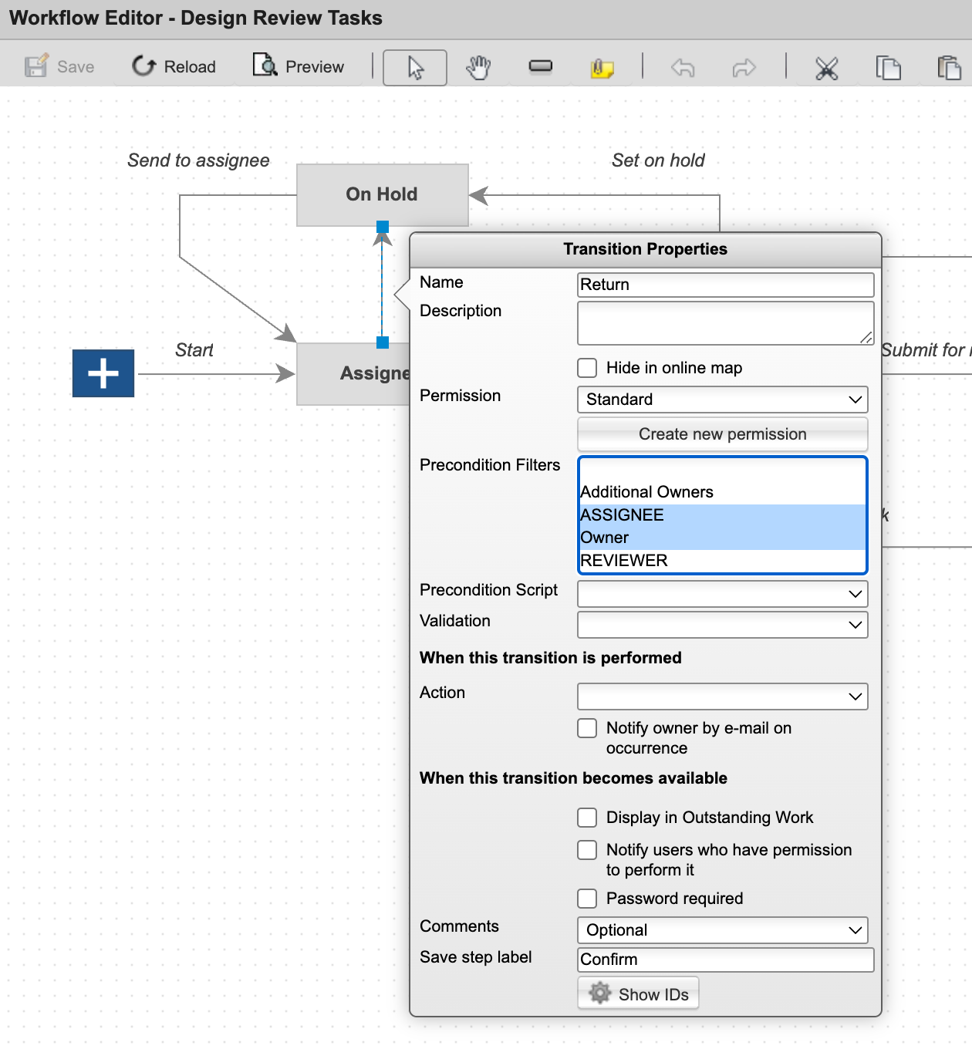This screenshot has height=1049, width=972.
Task: Activate the hand pan tool
Action: click(478, 68)
